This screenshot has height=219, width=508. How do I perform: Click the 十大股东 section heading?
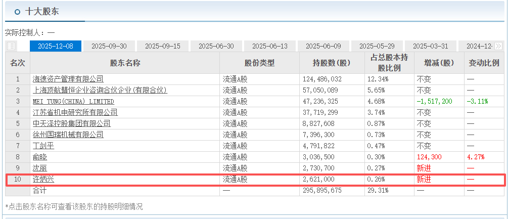42,12
